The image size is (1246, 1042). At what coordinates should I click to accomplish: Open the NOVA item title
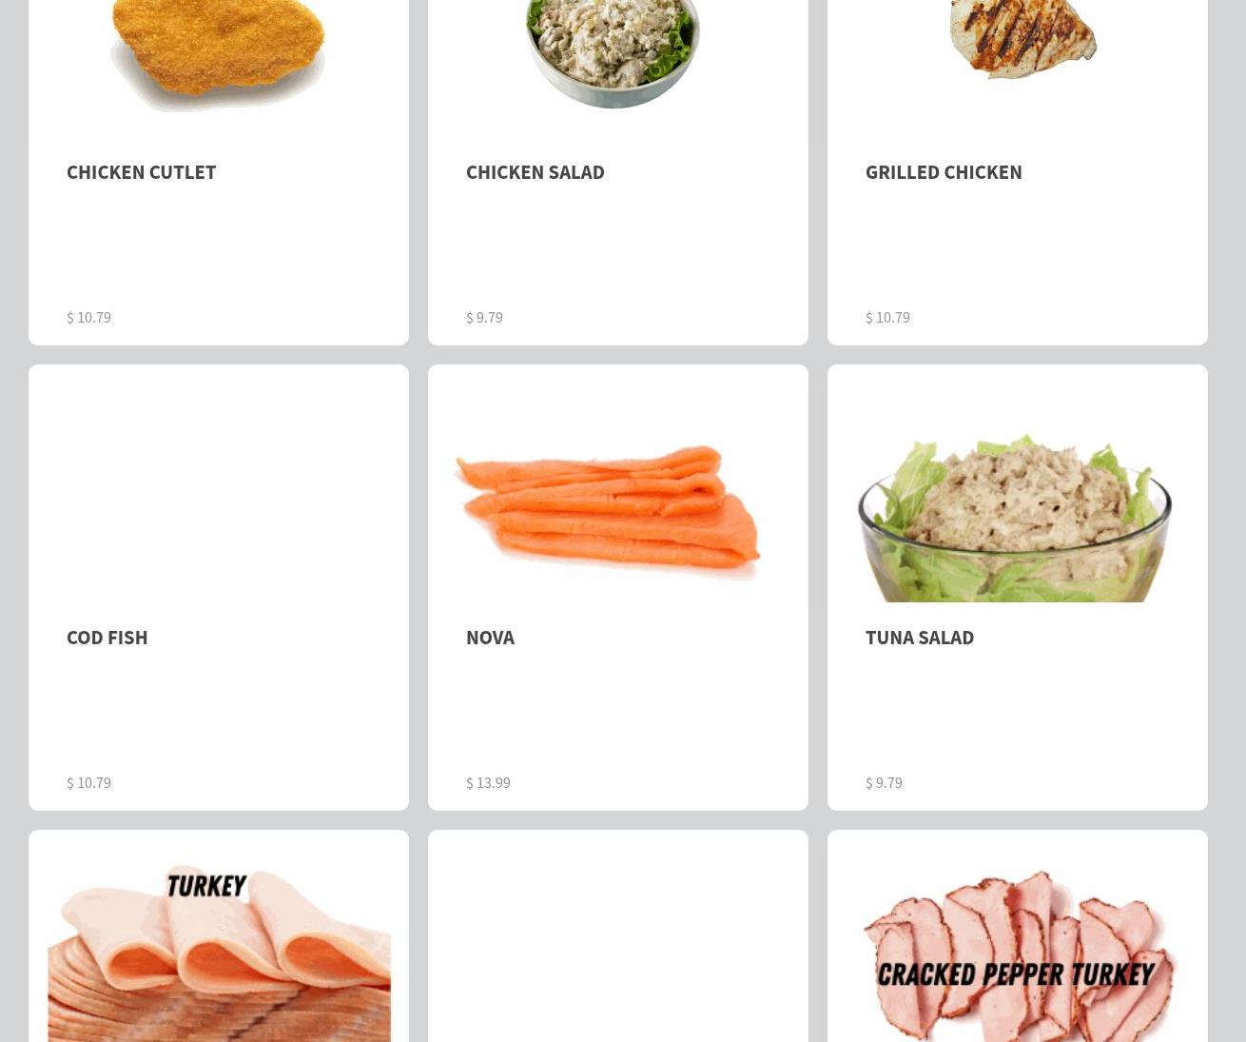(x=490, y=638)
